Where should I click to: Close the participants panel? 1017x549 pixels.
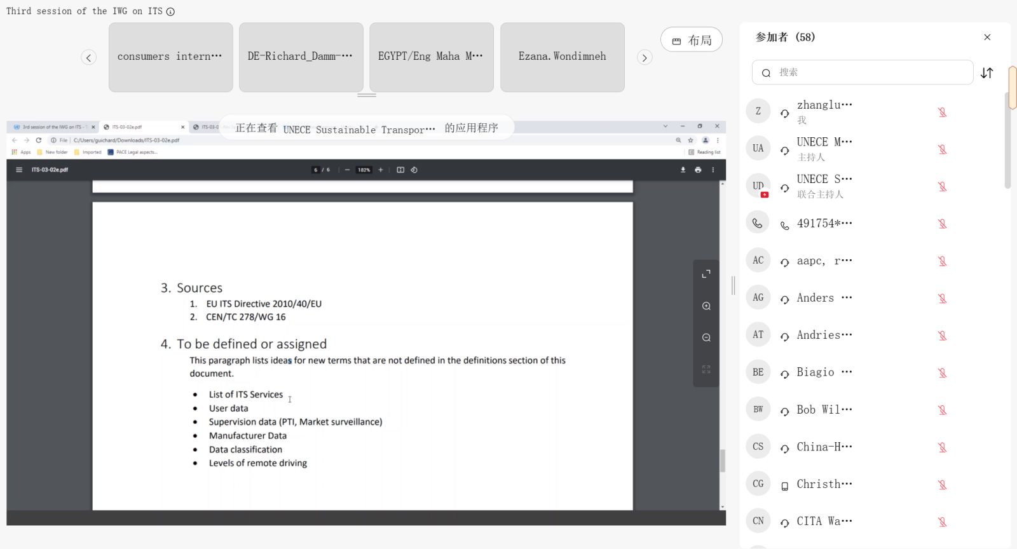point(987,37)
